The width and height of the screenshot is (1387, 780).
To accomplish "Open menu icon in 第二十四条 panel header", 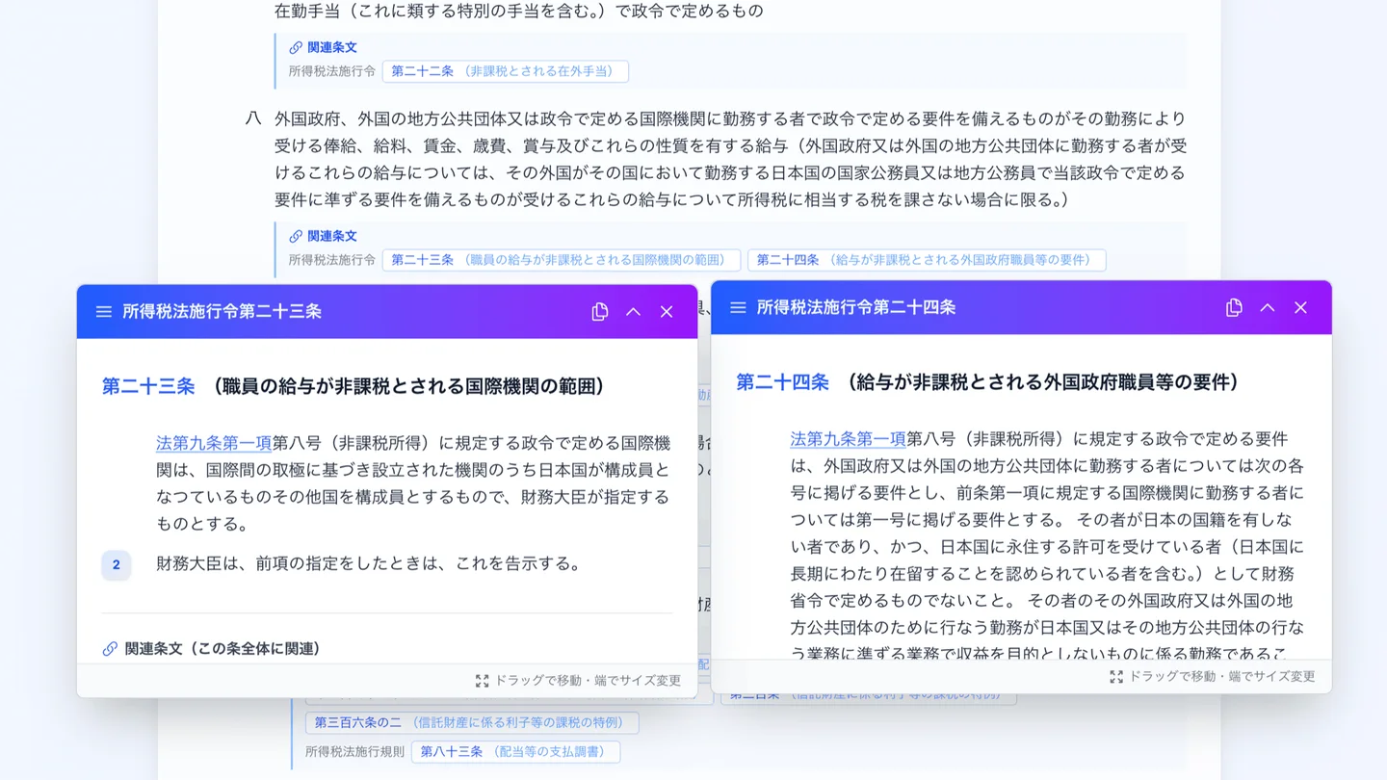I will [738, 308].
